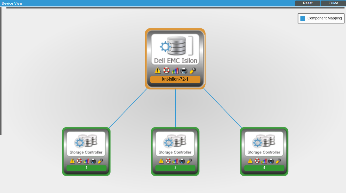Image resolution: width=346 pixels, height=193 pixels.
Task: Open tickets lifebuoy icon for knt-isilon-72-1
Action: (x=166, y=71)
